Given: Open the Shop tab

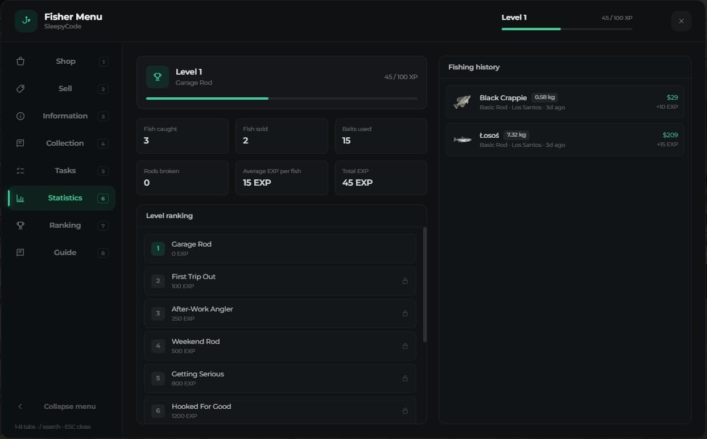Looking at the screenshot, I should pyautogui.click(x=61, y=61).
